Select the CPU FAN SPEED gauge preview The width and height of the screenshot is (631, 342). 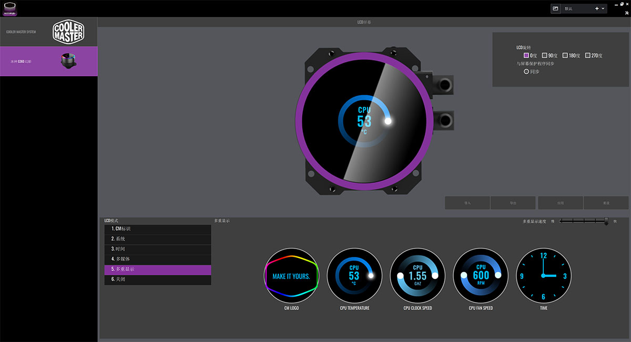[x=481, y=276]
